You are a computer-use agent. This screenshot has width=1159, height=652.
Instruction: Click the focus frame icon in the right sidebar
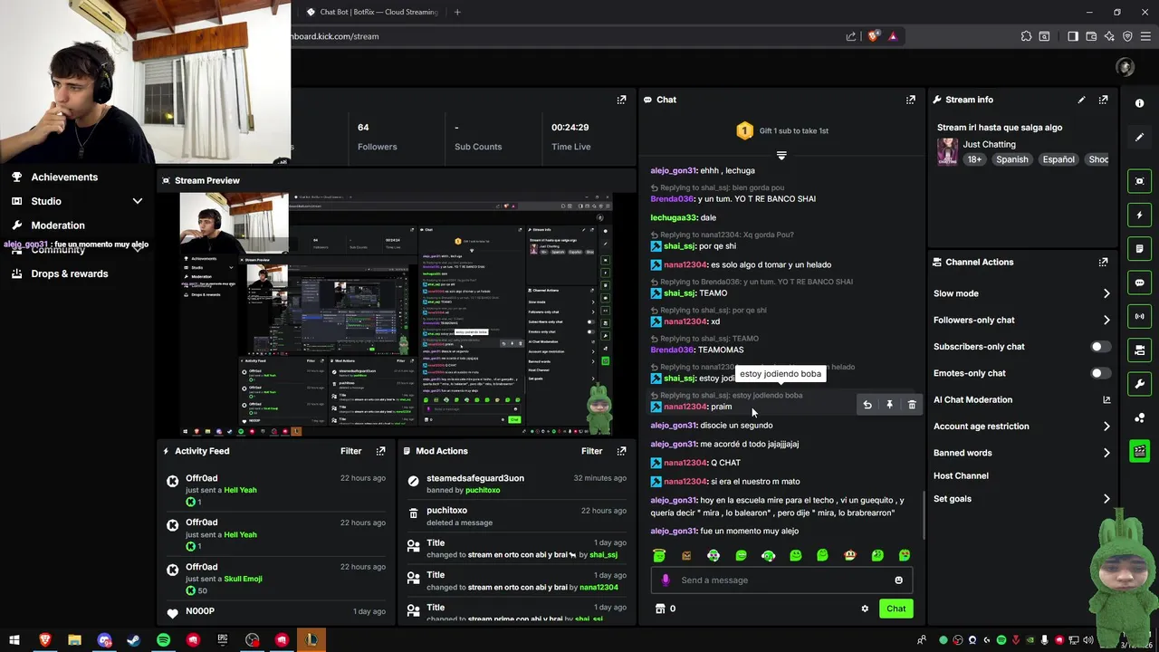click(x=1140, y=181)
